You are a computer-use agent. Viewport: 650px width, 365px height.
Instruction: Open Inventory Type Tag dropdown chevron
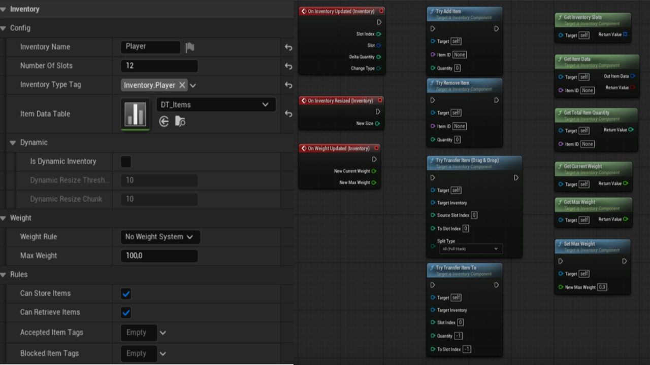[x=193, y=86]
